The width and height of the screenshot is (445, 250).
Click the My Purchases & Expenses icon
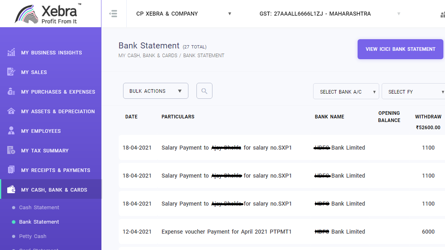[11, 92]
